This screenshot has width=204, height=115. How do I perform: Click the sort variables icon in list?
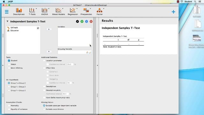pos(38,28)
